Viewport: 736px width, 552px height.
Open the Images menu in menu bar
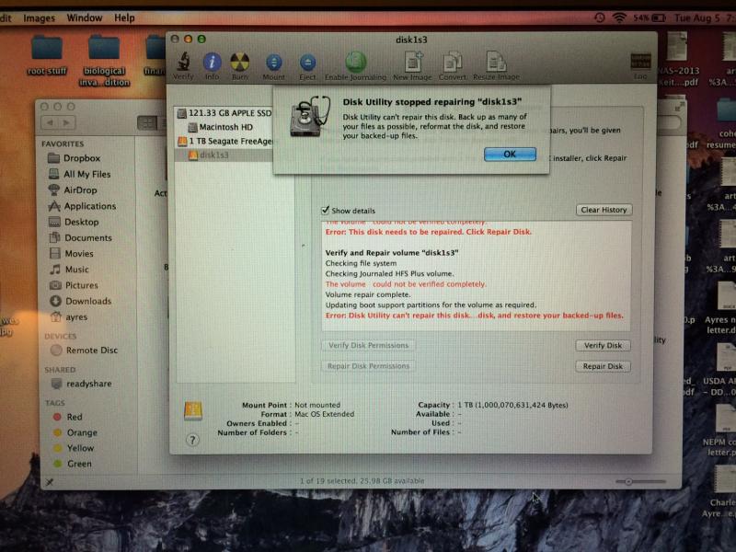39,18
